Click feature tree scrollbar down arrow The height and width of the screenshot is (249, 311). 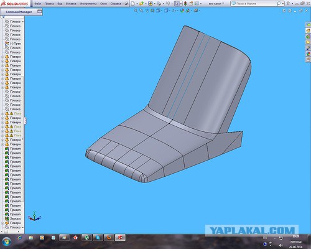(23, 227)
